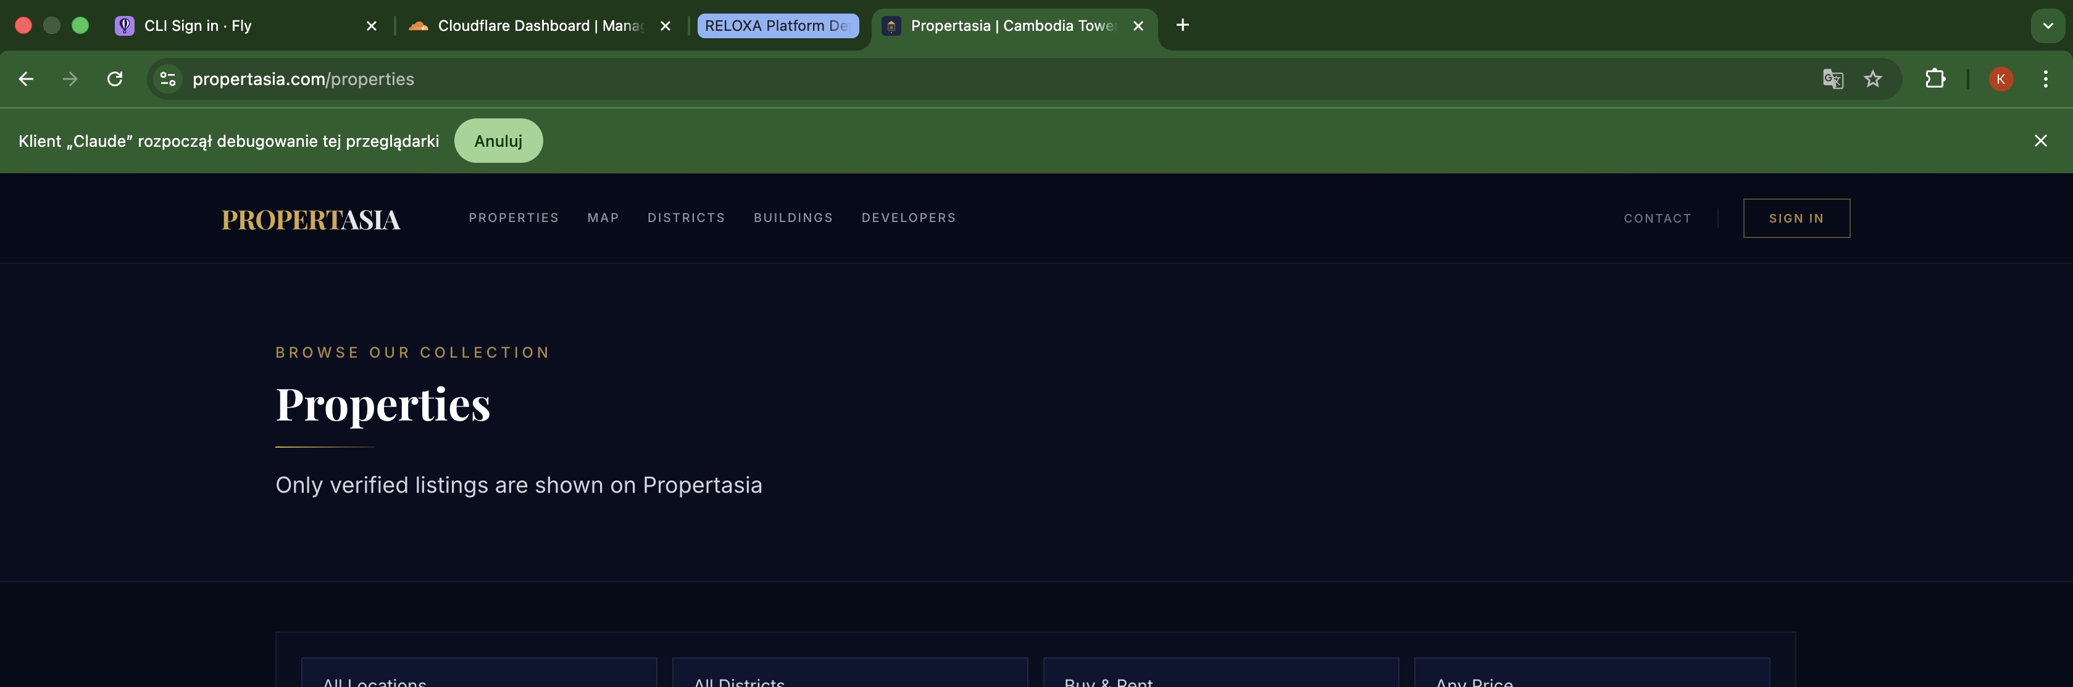Dismiss the debugging notification bar

[x=2040, y=141]
